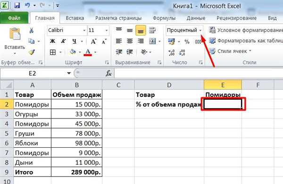This screenshot has width=283, height=184.
Task: Switch to the Формулы ribbon tab
Action: pos(164,18)
